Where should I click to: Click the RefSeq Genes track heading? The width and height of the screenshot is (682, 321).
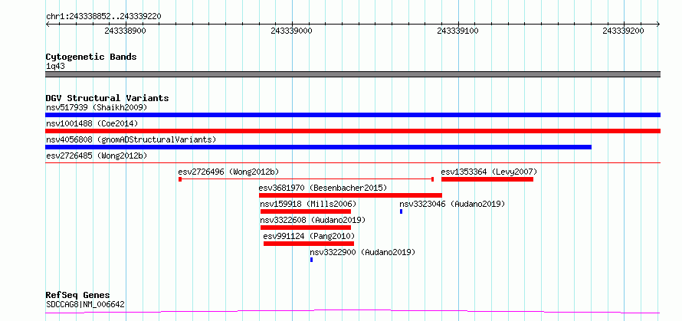[x=78, y=296]
